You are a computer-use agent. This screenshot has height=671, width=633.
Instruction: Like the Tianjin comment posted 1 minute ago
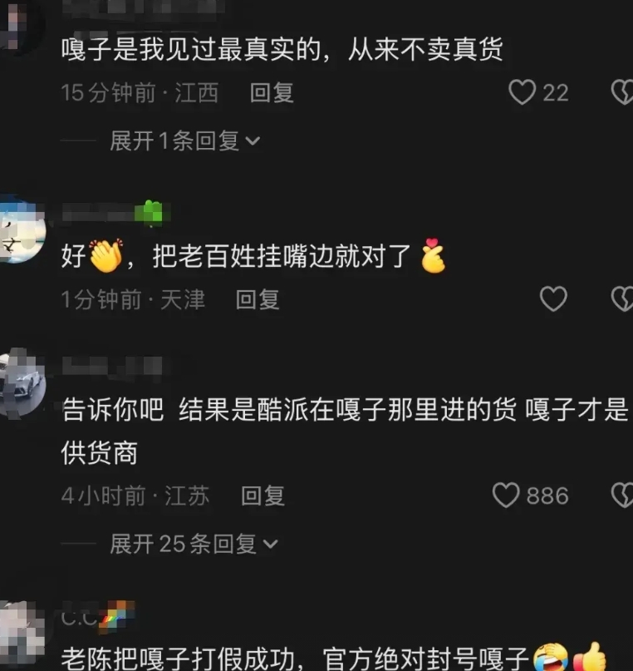coord(553,298)
